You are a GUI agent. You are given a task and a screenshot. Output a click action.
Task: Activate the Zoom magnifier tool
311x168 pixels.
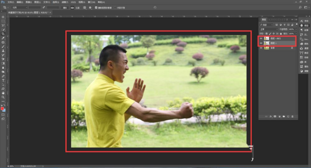pos(3,97)
